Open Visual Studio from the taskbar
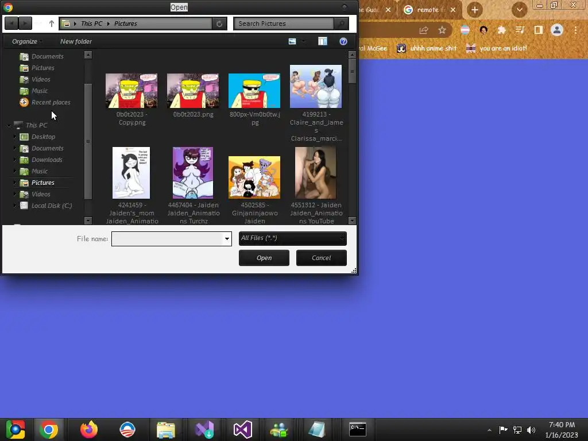 (243, 430)
